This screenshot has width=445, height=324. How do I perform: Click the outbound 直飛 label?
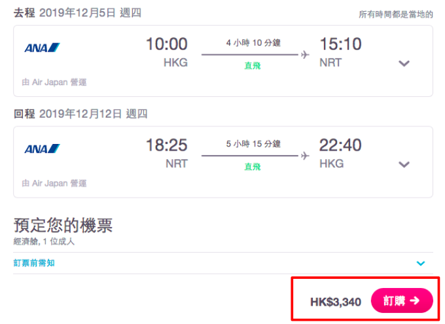click(x=253, y=65)
